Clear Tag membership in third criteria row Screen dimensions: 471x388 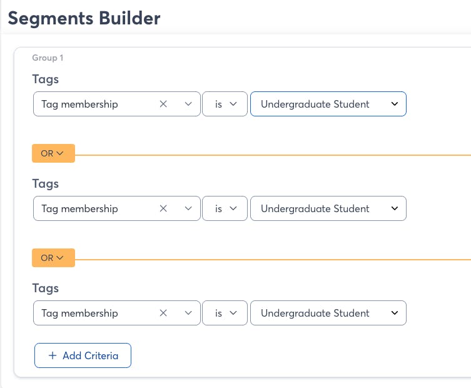tap(164, 314)
